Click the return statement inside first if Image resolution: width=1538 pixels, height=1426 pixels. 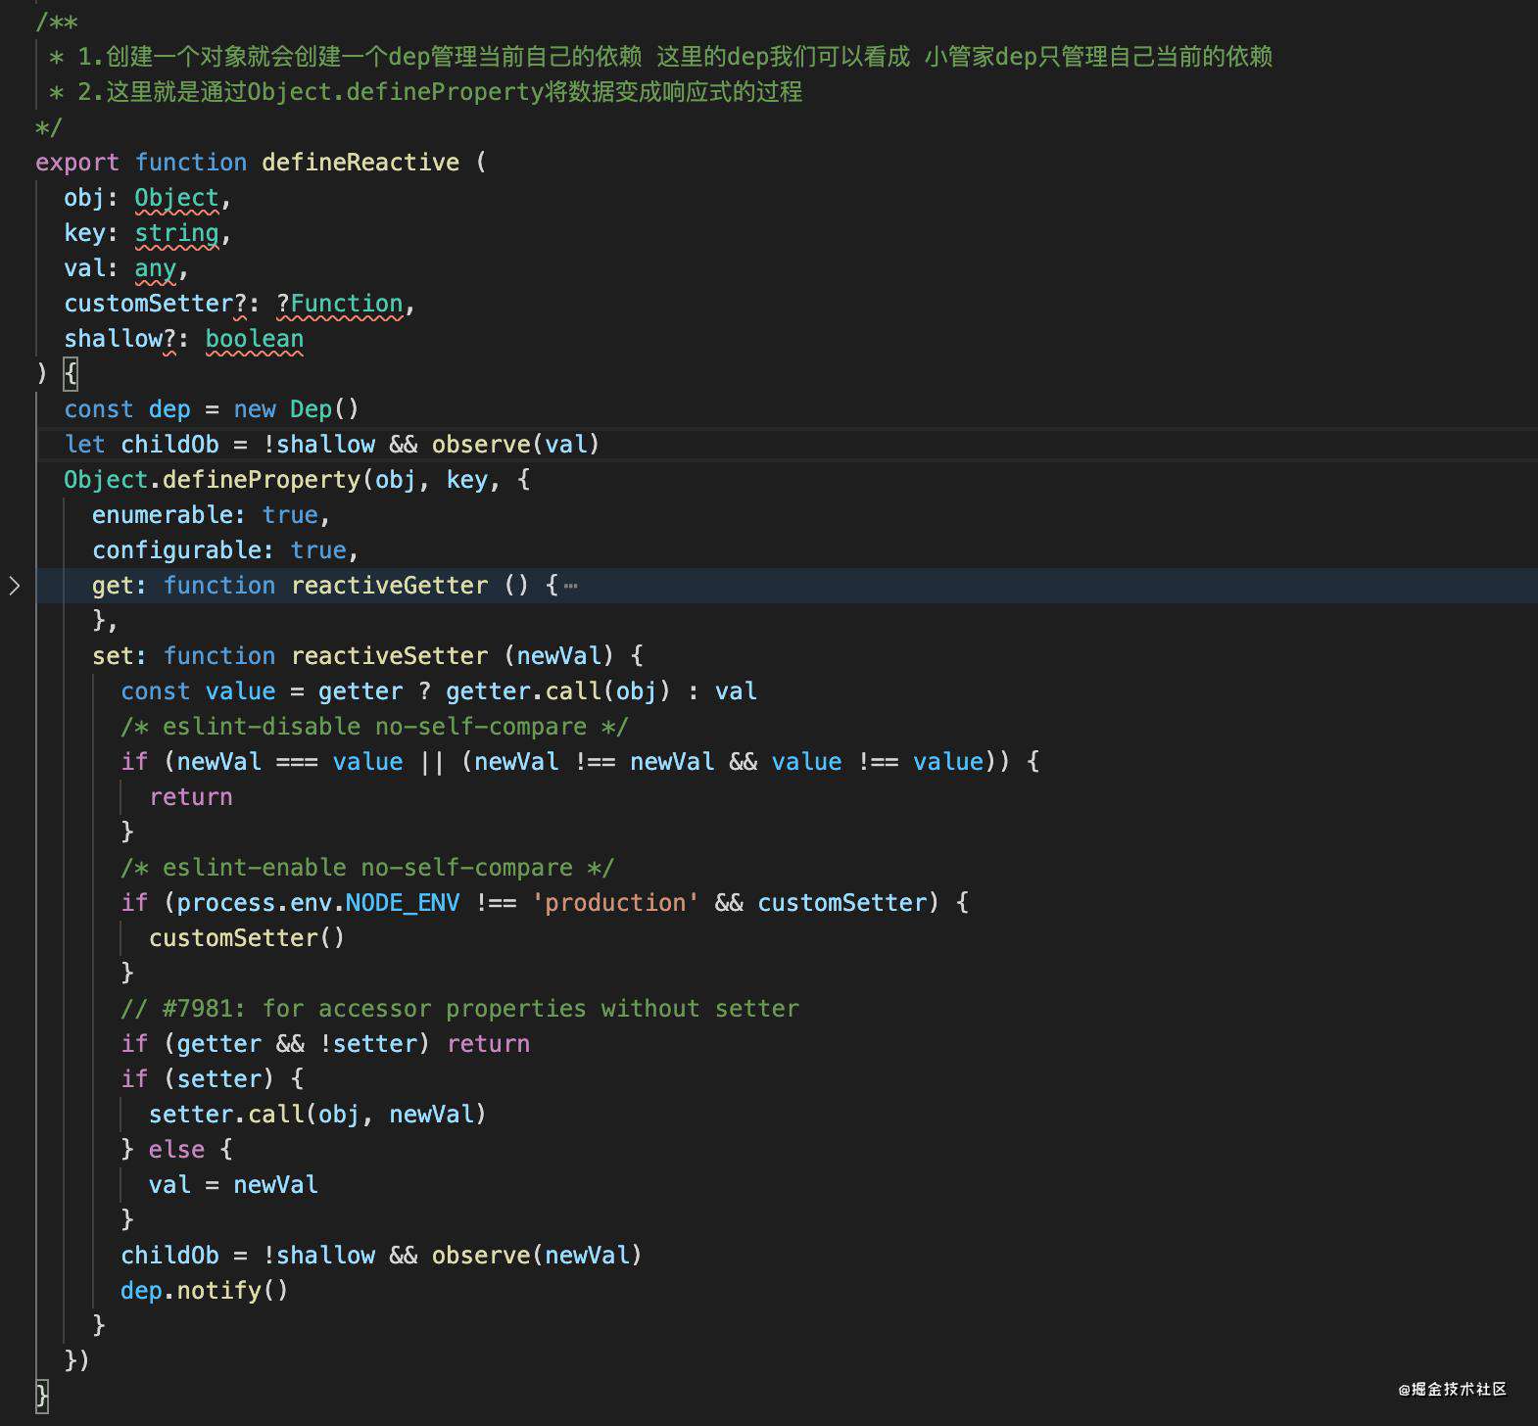coord(191,797)
